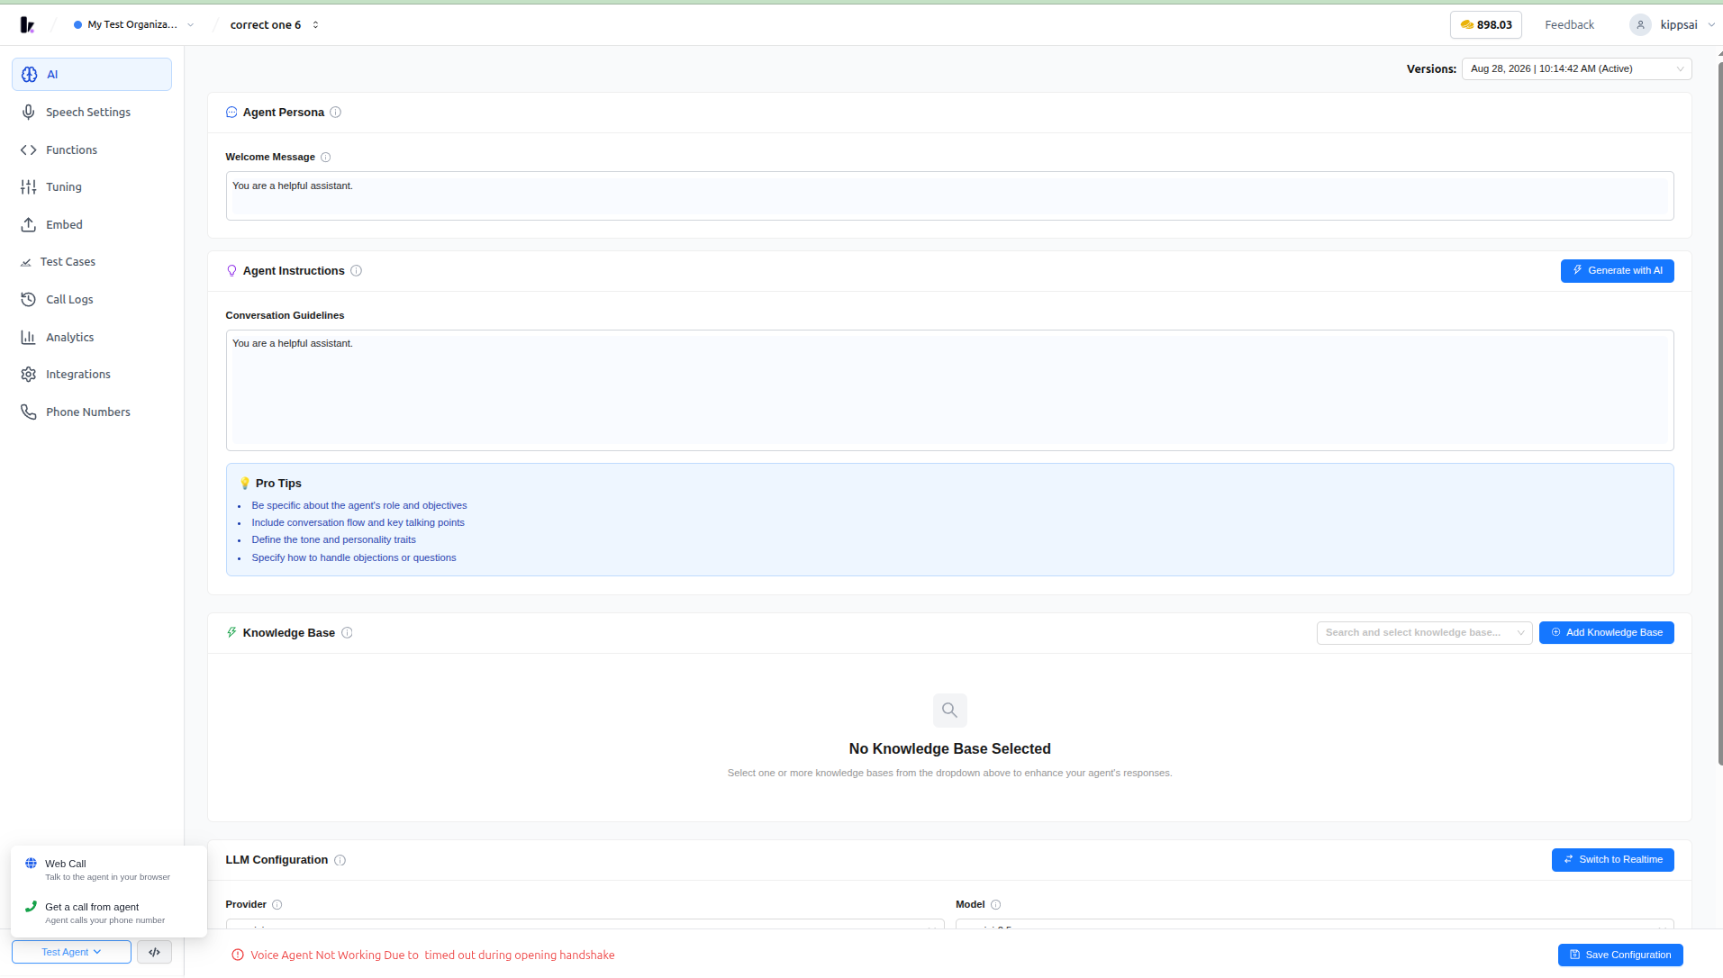The width and height of the screenshot is (1723, 978).
Task: Click the Provider info icon
Action: [277, 905]
